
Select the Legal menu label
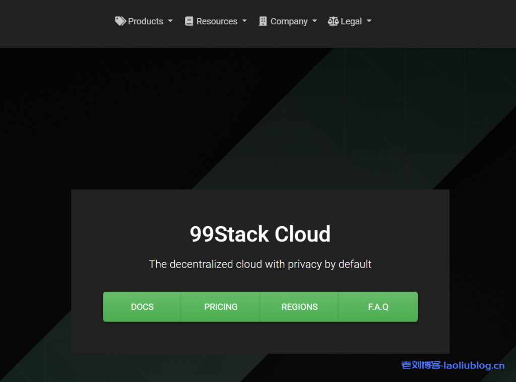(x=351, y=21)
